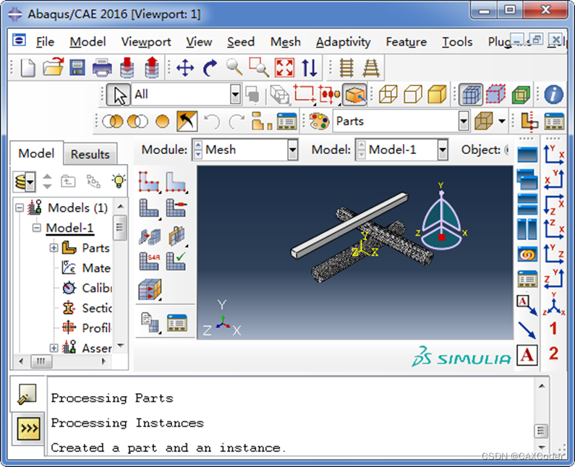Open the Assign Element Type tool

[148, 261]
